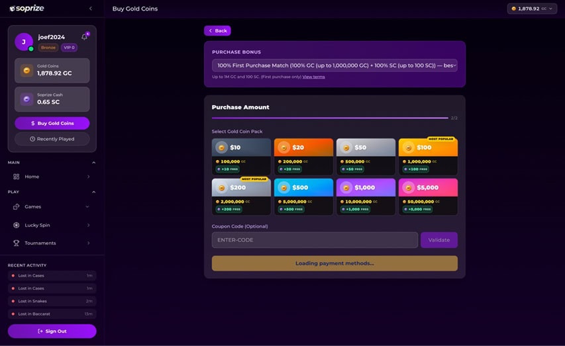Click the coin icon on the $10 pack

coord(222,148)
